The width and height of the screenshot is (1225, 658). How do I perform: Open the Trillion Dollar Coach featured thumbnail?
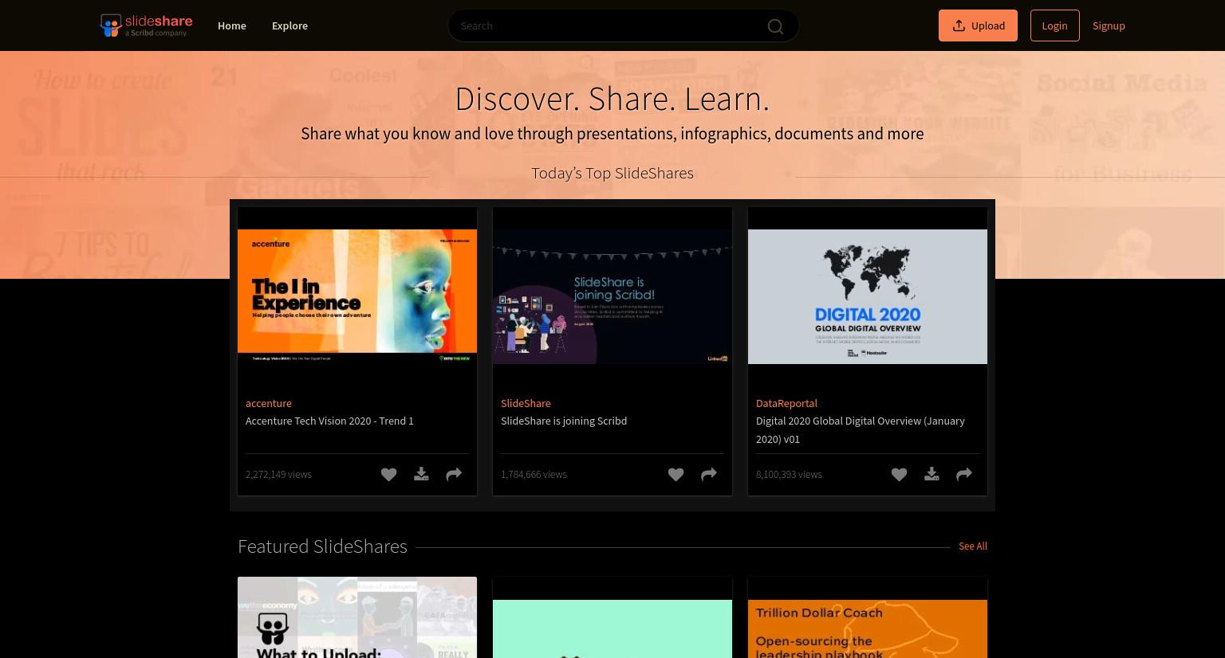(868, 629)
